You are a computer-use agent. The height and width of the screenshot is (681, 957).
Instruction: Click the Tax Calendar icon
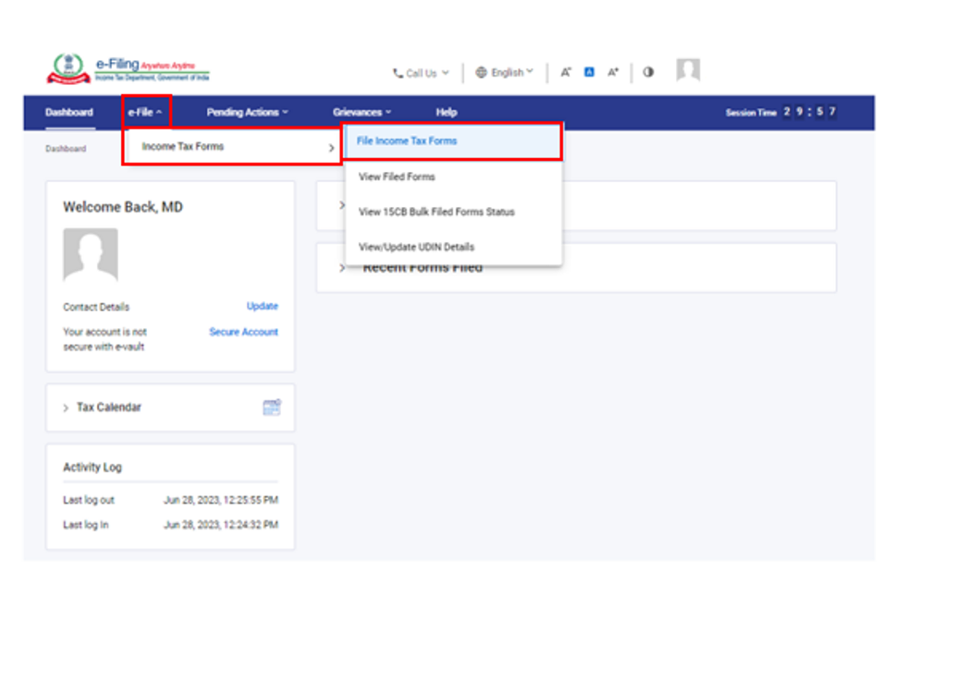tap(270, 407)
